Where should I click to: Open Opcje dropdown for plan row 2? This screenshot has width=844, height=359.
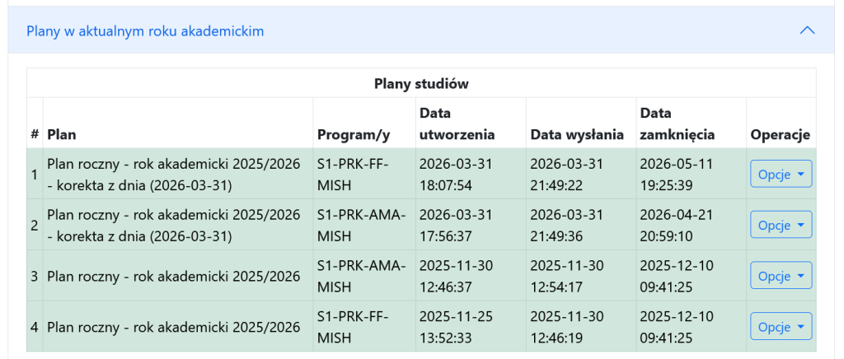coord(781,225)
